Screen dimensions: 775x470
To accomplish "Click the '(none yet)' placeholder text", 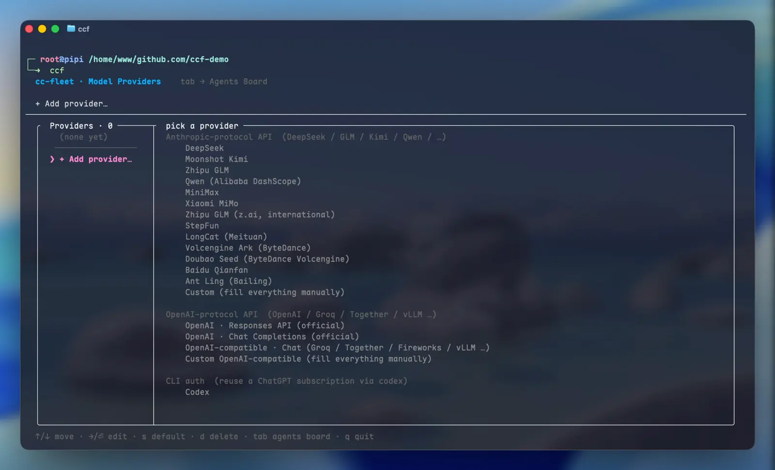I will (83, 137).
